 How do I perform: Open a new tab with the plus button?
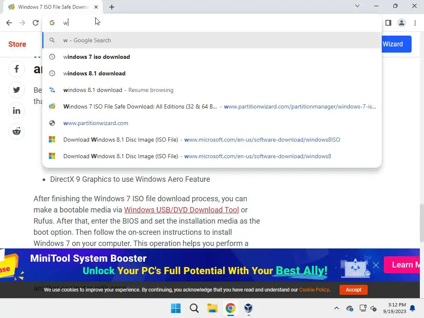click(x=112, y=7)
